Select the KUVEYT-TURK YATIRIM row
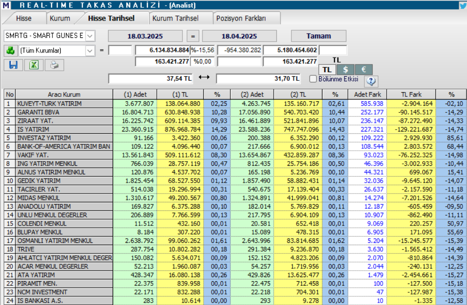 235,104
